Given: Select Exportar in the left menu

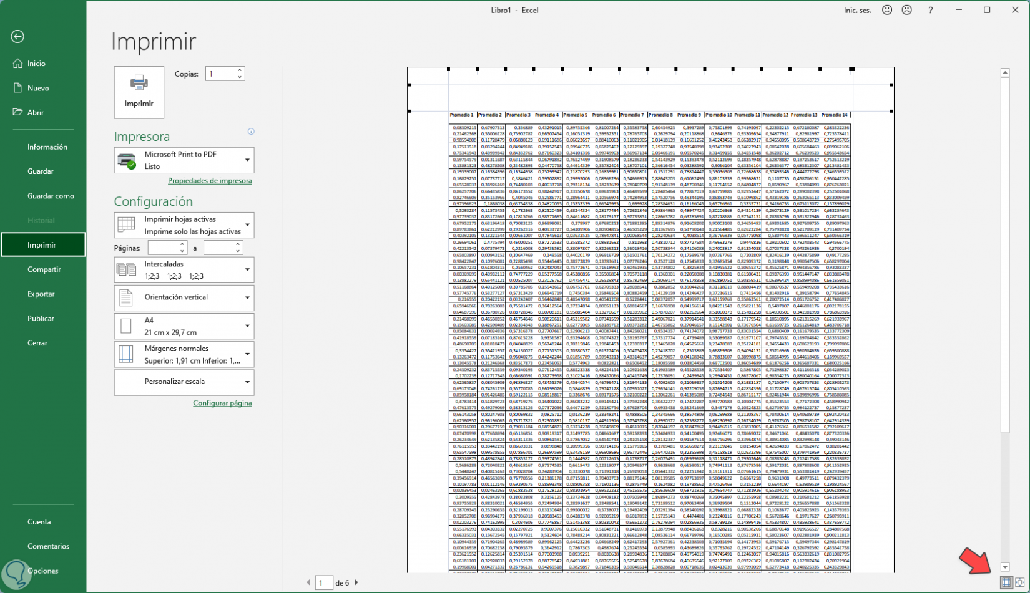Looking at the screenshot, I should click(x=41, y=294).
